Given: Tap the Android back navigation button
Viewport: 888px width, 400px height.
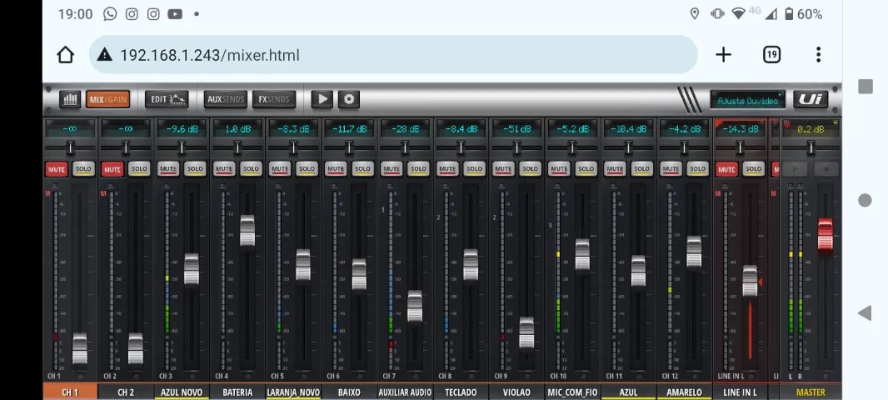Looking at the screenshot, I should (865, 312).
